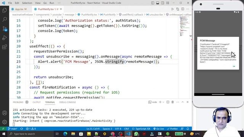Viewport: 244px width, 137px height.
Task: Open Source Control view in activity bar
Action: (x=5, y=29)
